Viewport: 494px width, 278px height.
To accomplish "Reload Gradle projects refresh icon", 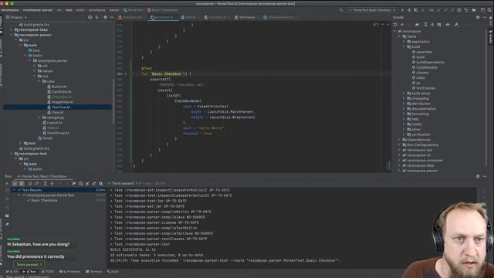I will (395, 25).
